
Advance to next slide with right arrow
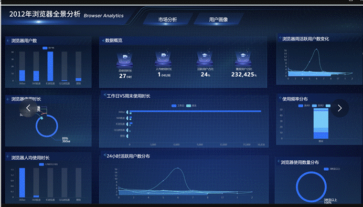pyautogui.click(x=339, y=108)
